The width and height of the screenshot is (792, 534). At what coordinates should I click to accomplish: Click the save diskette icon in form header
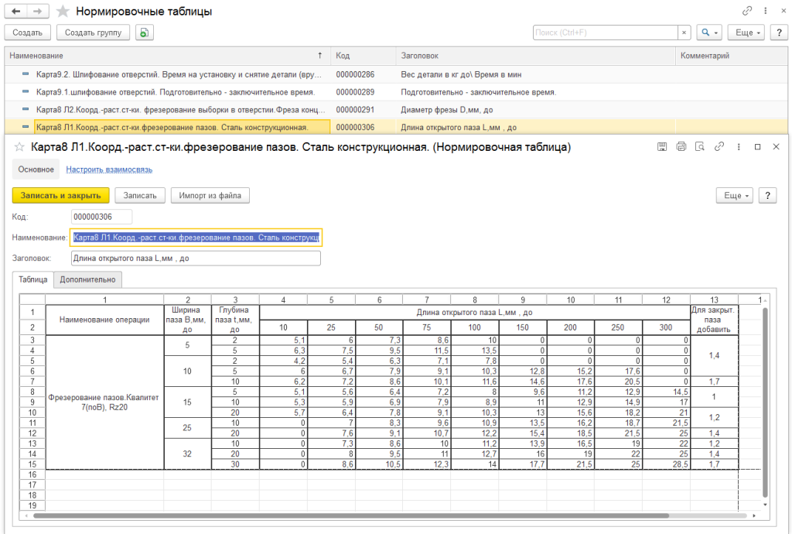tap(662, 147)
